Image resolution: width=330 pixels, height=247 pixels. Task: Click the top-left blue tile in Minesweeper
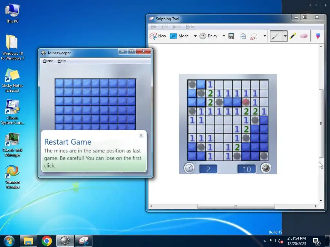coord(59,83)
